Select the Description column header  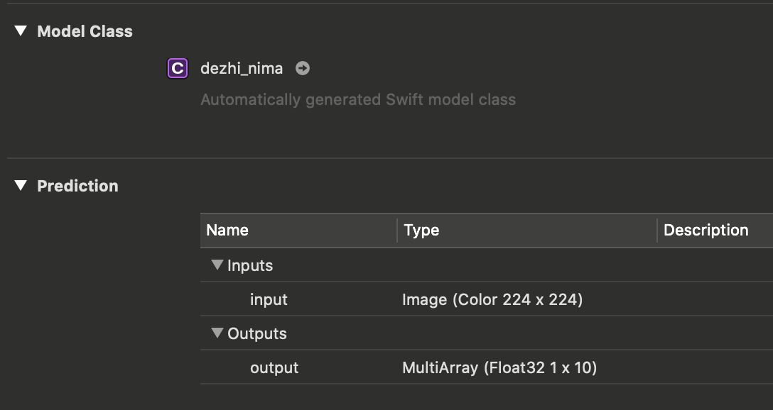(706, 230)
